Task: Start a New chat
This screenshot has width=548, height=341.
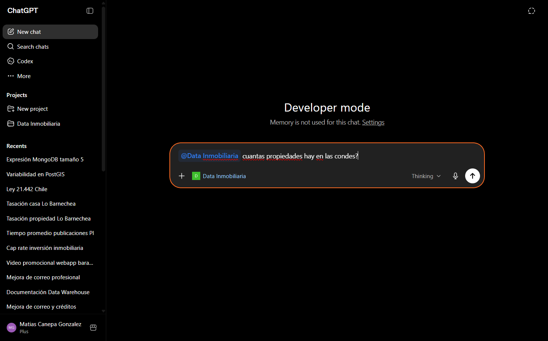Action: [x=50, y=32]
